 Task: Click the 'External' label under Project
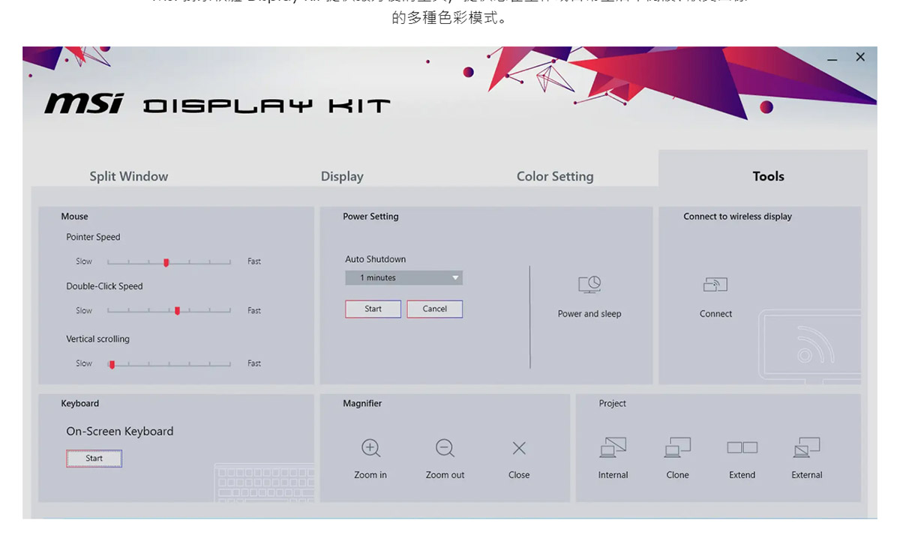(x=807, y=475)
